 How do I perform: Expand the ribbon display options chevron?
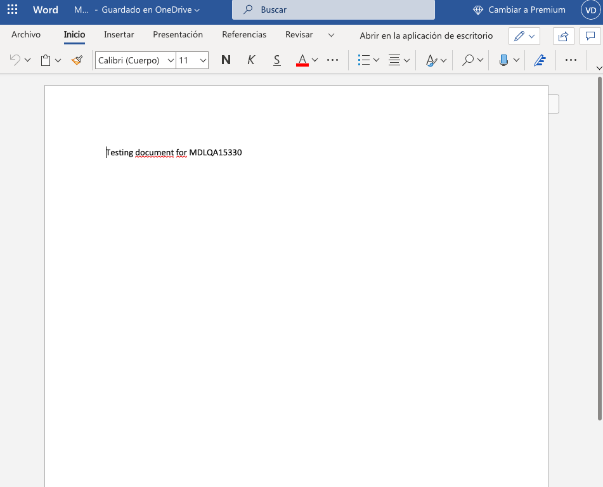click(x=599, y=68)
